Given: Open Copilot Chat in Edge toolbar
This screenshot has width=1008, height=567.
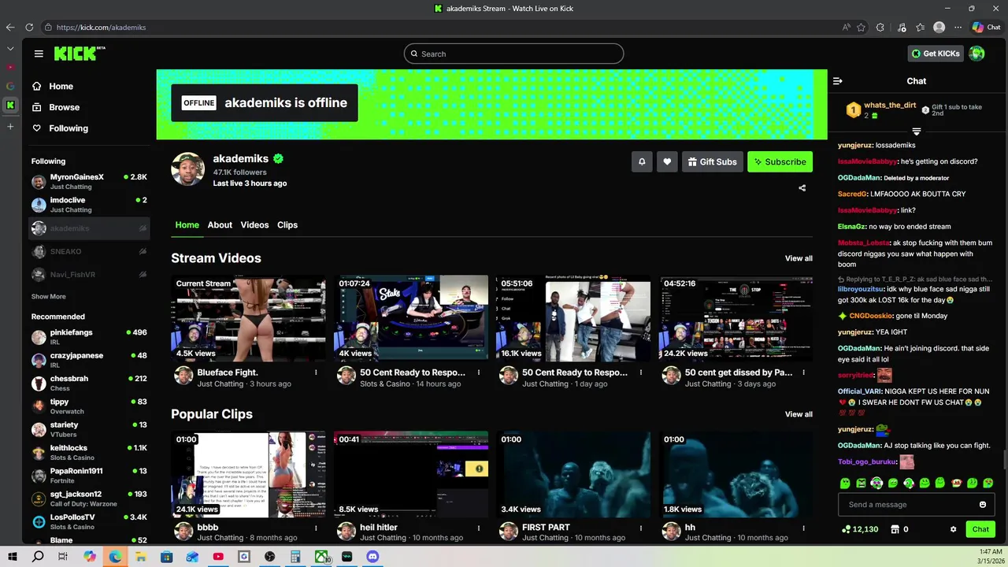Looking at the screenshot, I should tap(986, 27).
